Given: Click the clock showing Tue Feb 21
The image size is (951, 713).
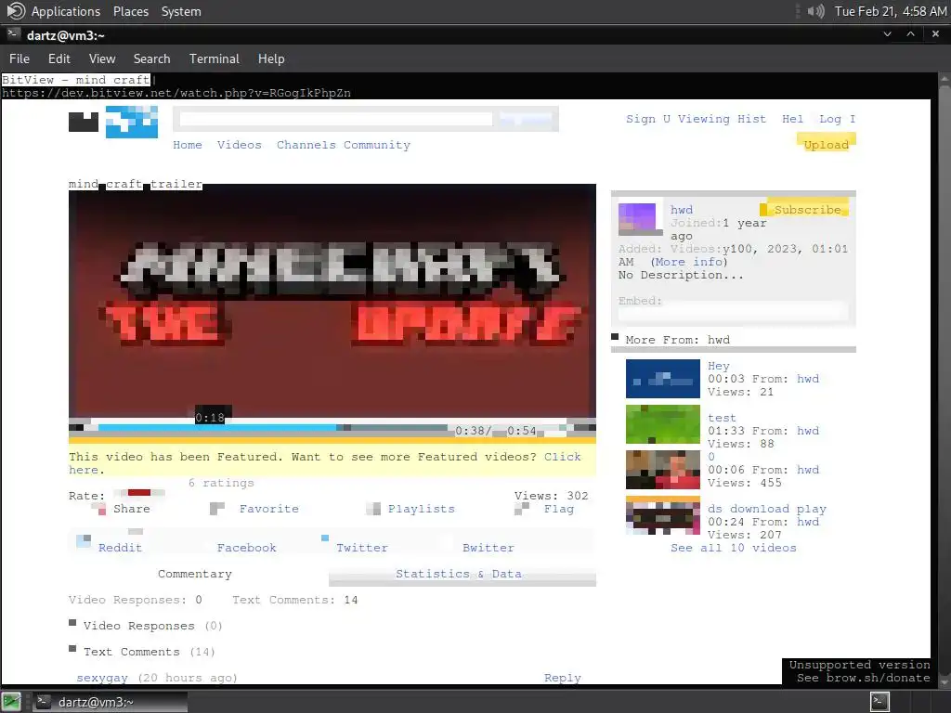Looking at the screenshot, I should [891, 11].
